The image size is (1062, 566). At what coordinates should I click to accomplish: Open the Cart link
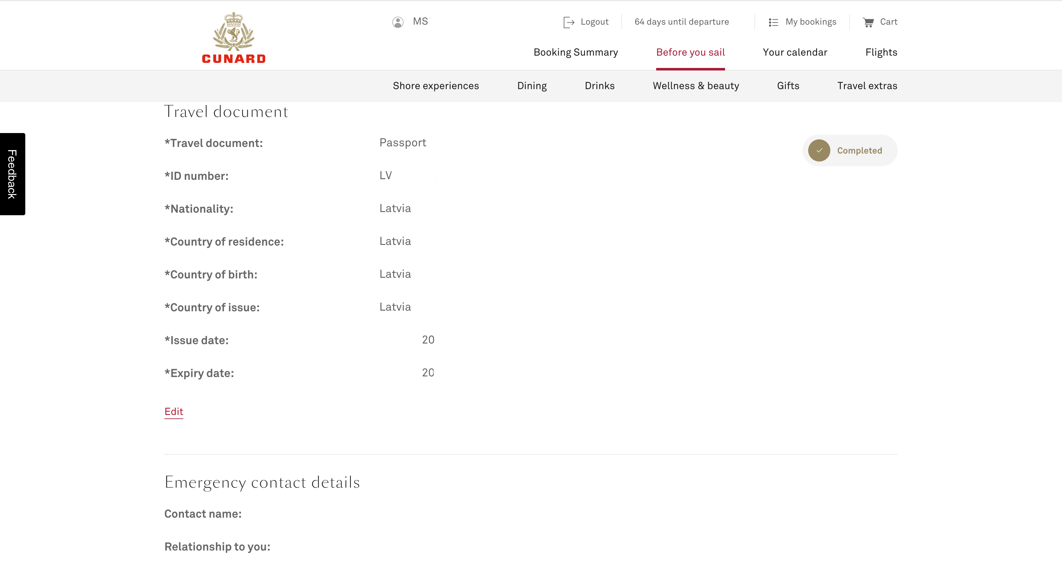coord(888,22)
